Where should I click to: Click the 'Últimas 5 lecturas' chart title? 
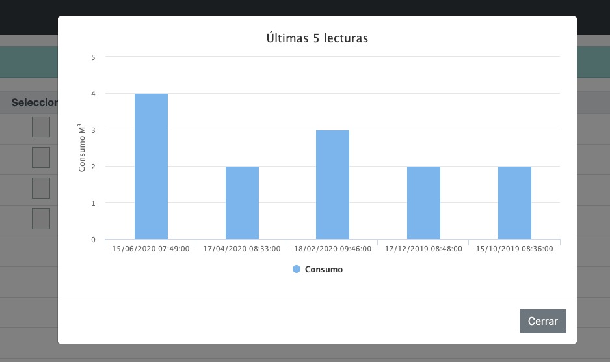[x=317, y=38]
